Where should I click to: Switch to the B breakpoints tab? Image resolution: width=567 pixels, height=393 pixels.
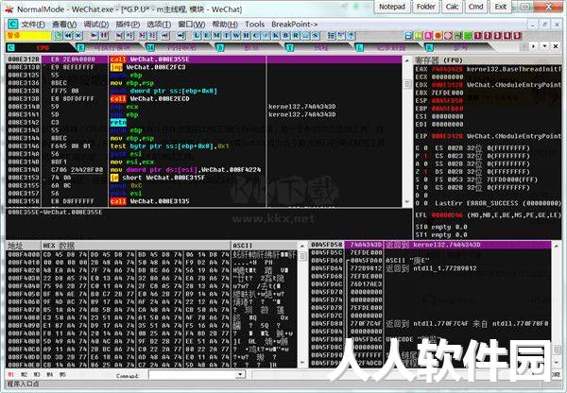[x=248, y=47]
